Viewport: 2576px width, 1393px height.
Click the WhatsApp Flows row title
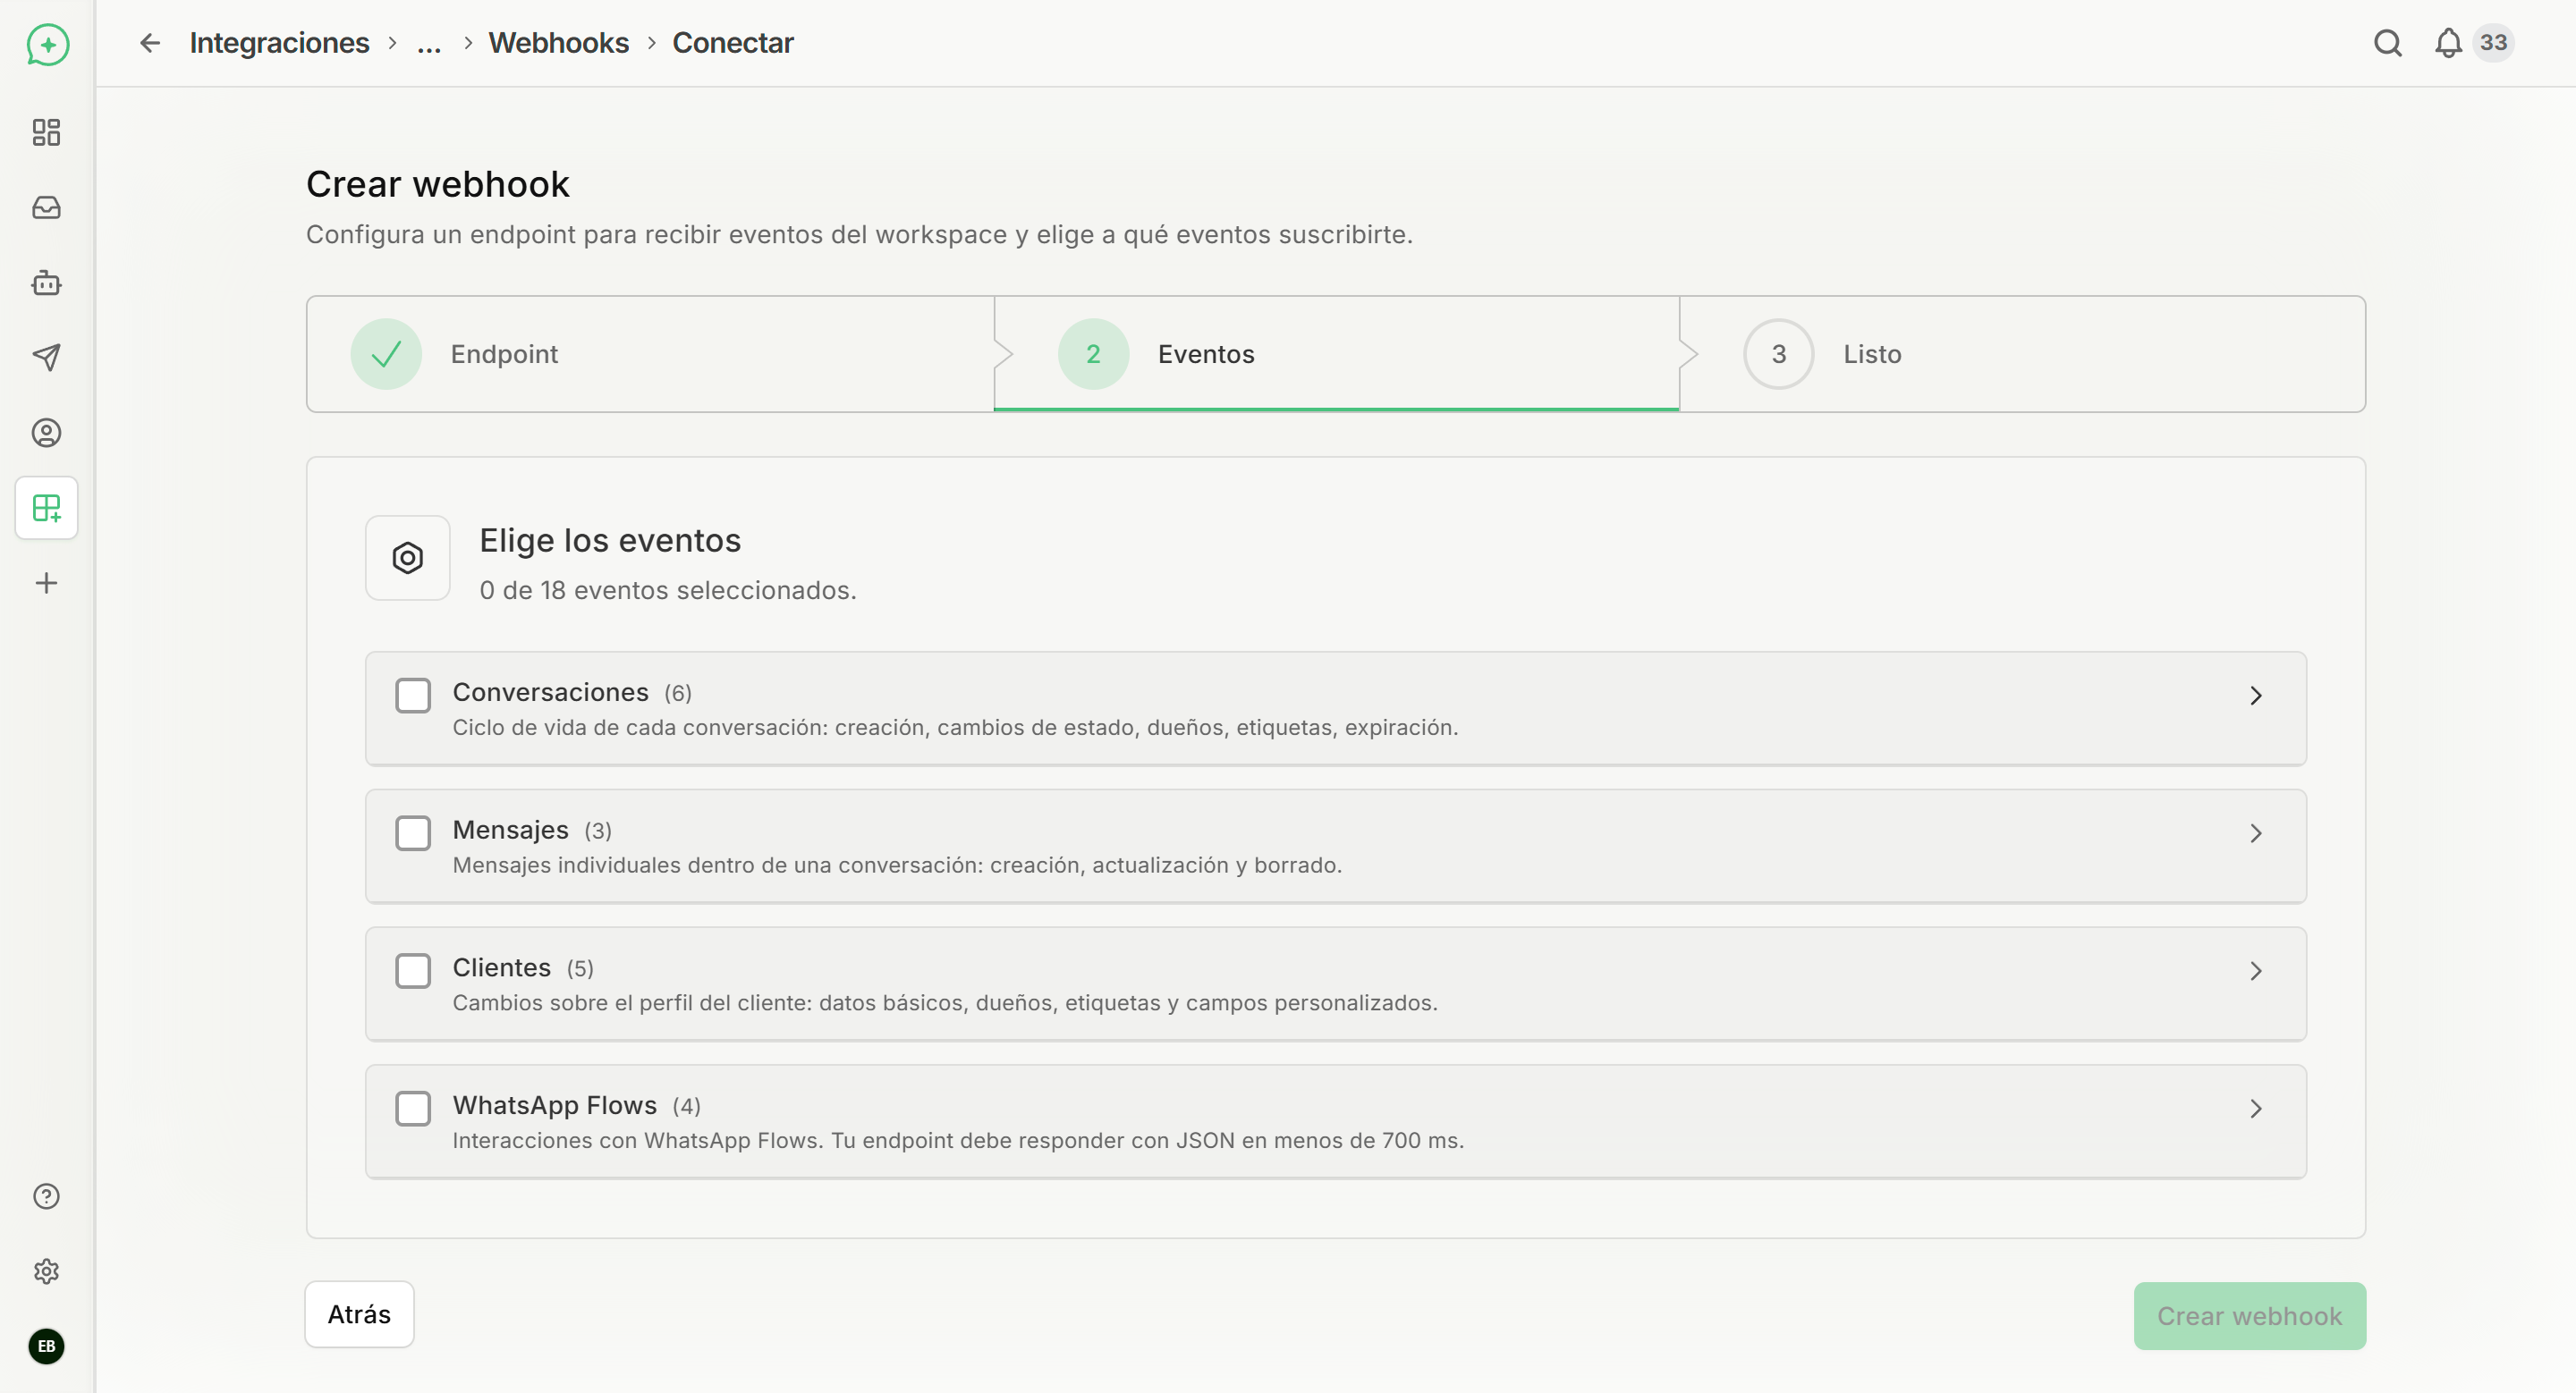(x=555, y=1105)
